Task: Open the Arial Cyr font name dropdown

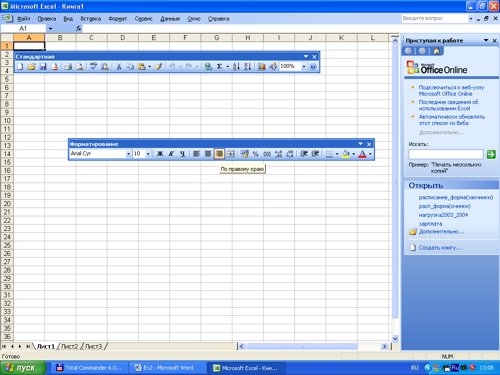Action: pyautogui.click(x=128, y=154)
